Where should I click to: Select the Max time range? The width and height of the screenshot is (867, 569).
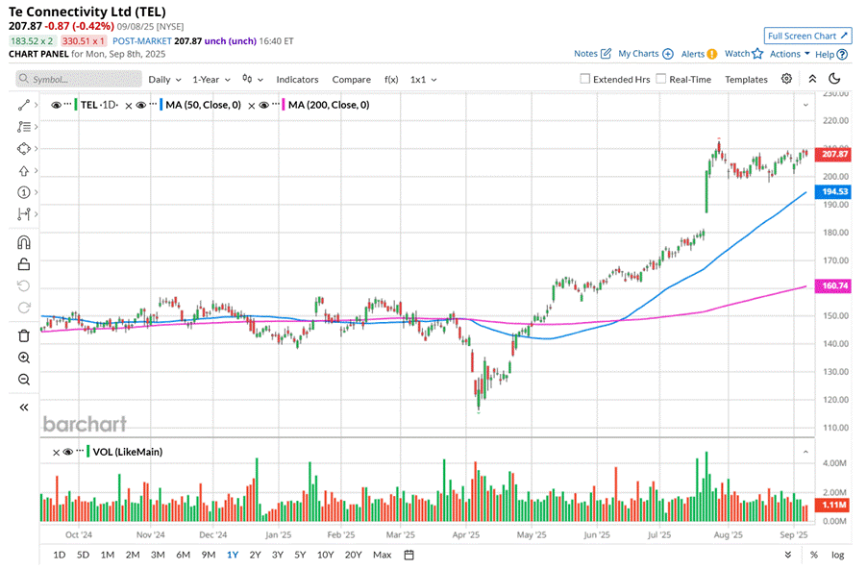pos(383,555)
